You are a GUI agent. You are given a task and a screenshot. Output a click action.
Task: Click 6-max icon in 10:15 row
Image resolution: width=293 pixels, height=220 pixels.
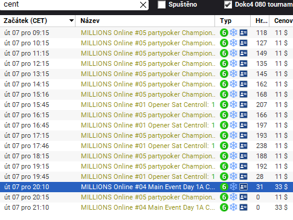pos(224,43)
